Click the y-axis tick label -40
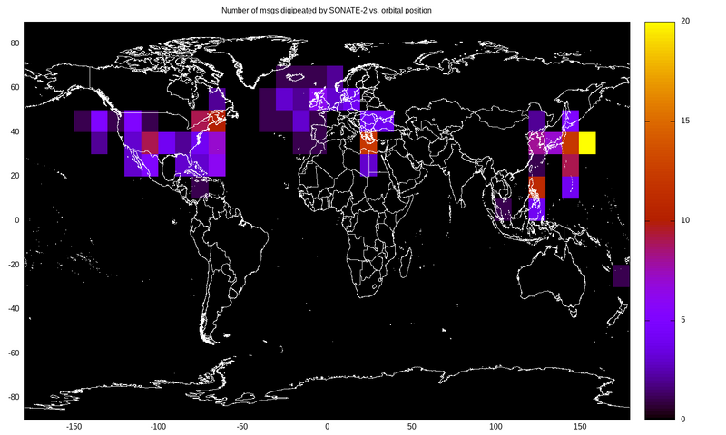This screenshot has width=726, height=435. point(14,308)
